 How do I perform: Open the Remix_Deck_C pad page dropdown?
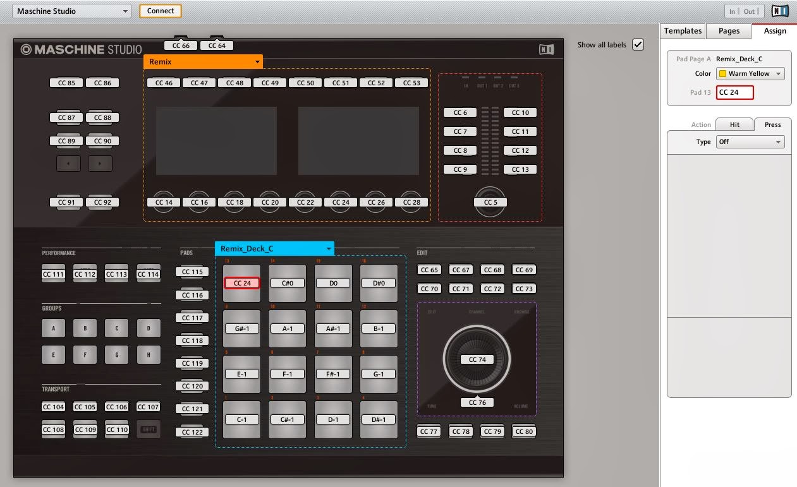pos(274,249)
